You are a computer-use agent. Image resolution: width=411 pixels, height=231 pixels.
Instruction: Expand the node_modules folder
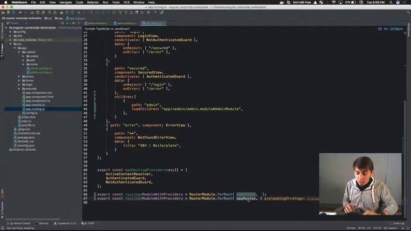[10, 40]
